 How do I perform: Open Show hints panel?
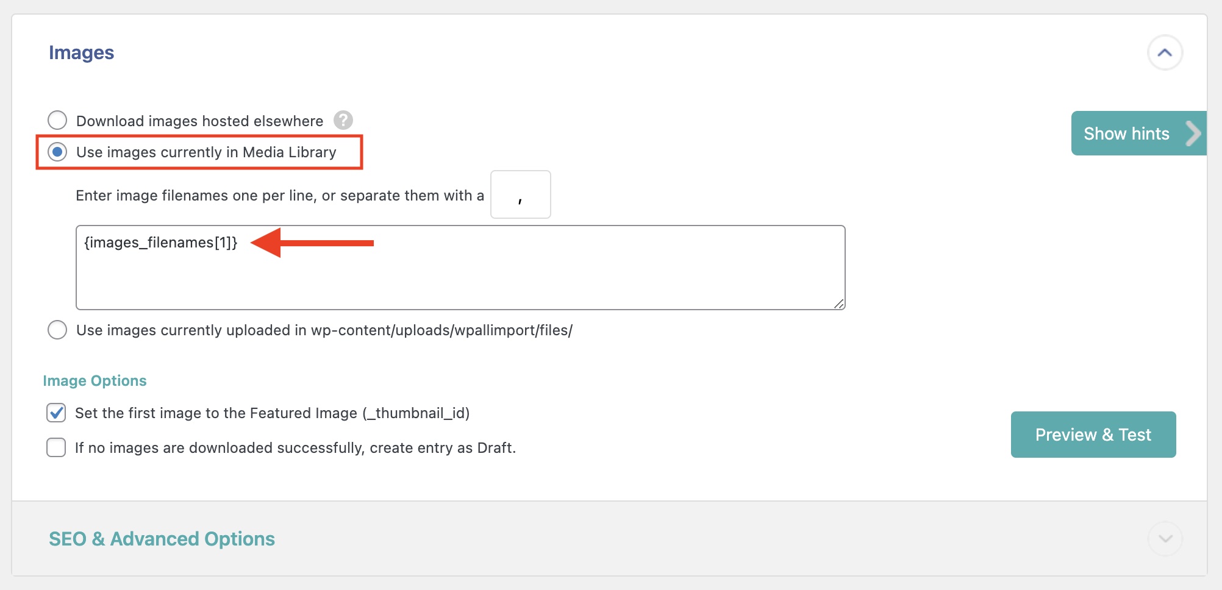(1138, 133)
